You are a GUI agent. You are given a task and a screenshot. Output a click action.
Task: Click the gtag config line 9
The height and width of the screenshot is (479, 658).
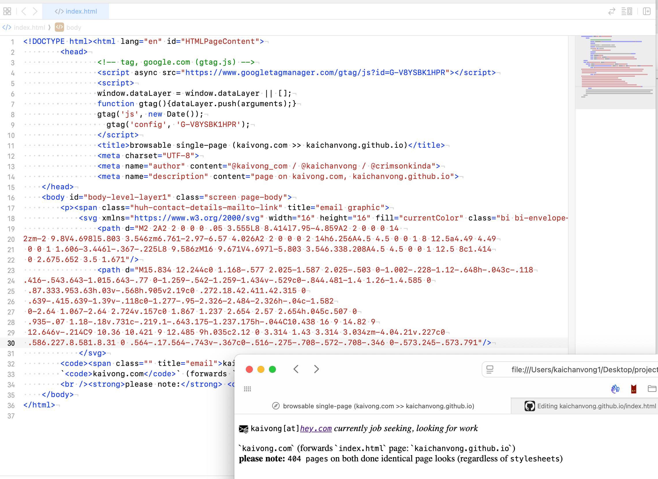coord(178,125)
